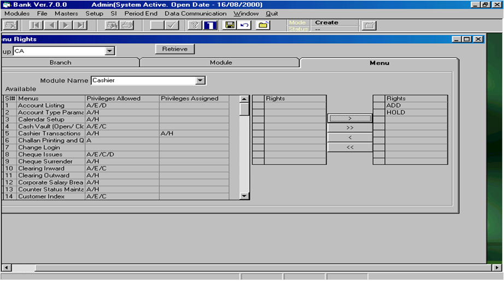Select the Cashier Transactions menu row

click(116, 133)
